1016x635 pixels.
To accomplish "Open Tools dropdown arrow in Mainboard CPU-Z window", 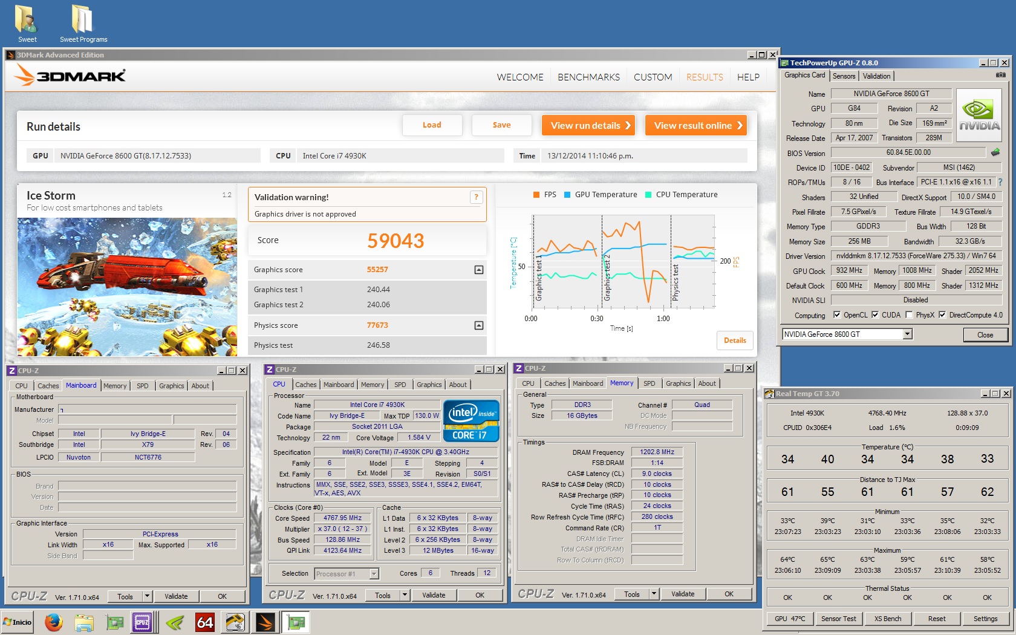I will [147, 596].
